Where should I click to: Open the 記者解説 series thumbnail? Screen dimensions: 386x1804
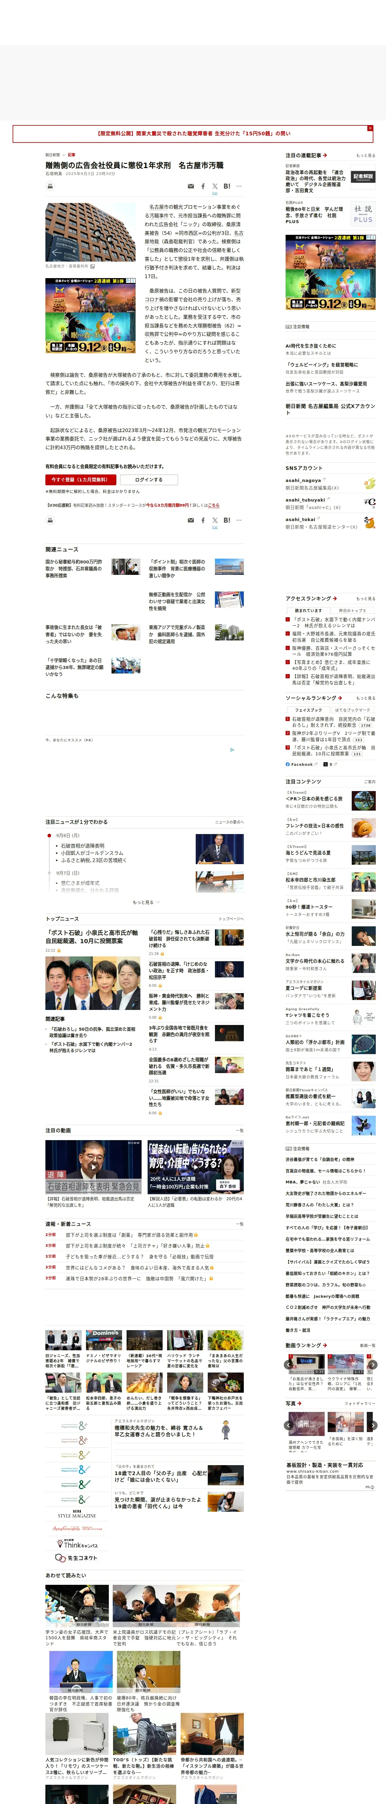(x=363, y=177)
